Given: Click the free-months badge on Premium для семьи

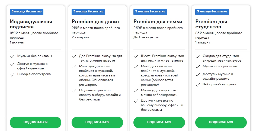Looking at the screenshot, I should pyautogui.click(x=150, y=12).
